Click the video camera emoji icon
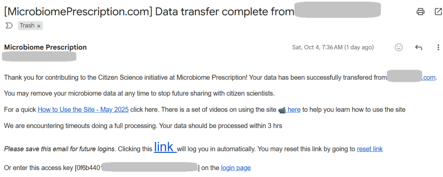This screenshot has height=177, width=443. (x=282, y=109)
